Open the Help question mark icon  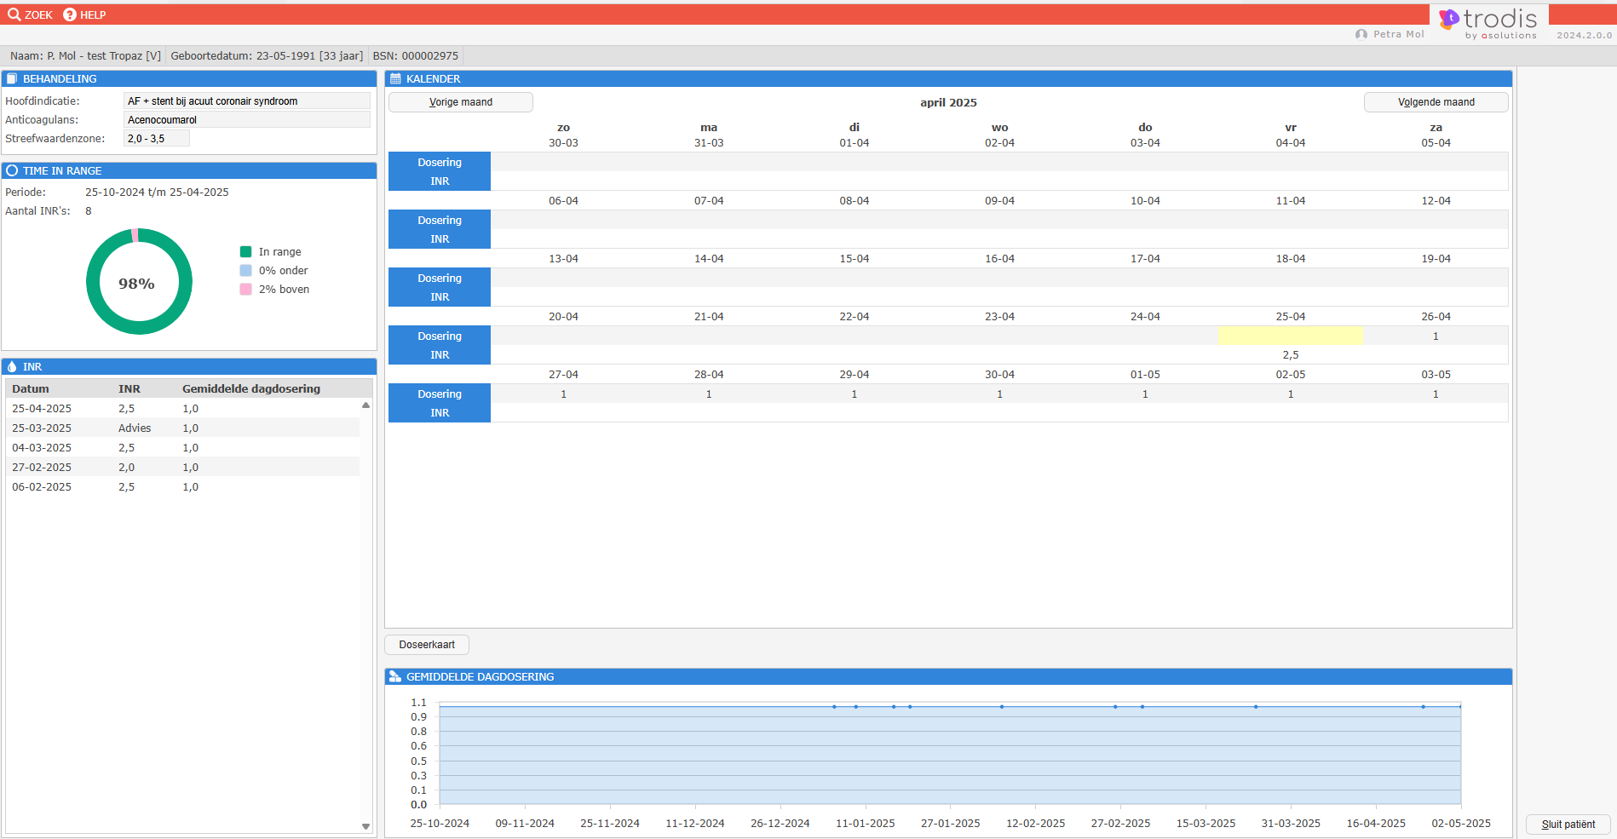70,14
